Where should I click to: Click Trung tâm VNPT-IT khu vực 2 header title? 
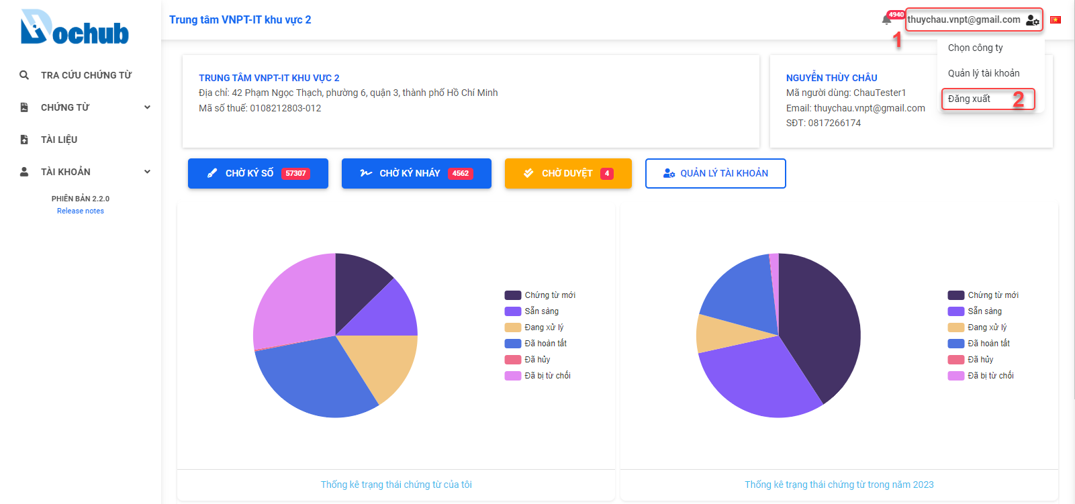click(240, 19)
